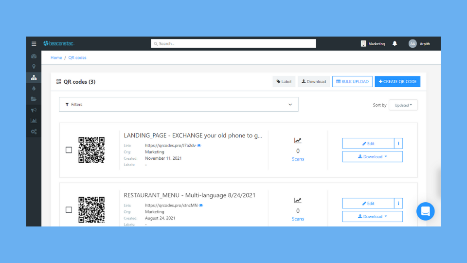Click the CREATE QR CODE button
The width and height of the screenshot is (467, 263).
[397, 82]
